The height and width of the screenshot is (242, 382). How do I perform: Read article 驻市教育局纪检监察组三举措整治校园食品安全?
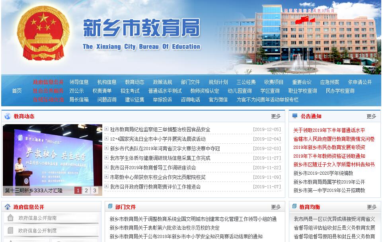pyautogui.click(x=160, y=129)
